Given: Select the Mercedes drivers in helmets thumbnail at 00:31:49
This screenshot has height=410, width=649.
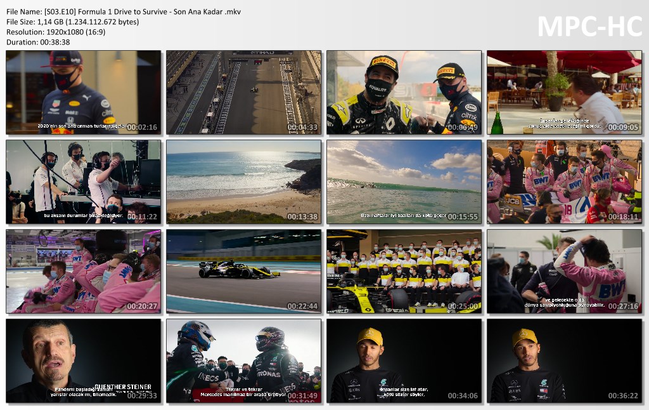Looking at the screenshot, I should [243, 361].
